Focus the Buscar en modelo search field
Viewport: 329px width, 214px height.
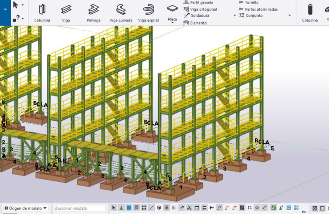(x=80, y=208)
